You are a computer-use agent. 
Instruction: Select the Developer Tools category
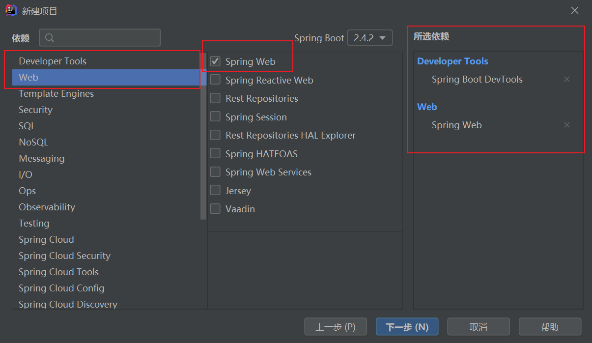click(x=52, y=61)
